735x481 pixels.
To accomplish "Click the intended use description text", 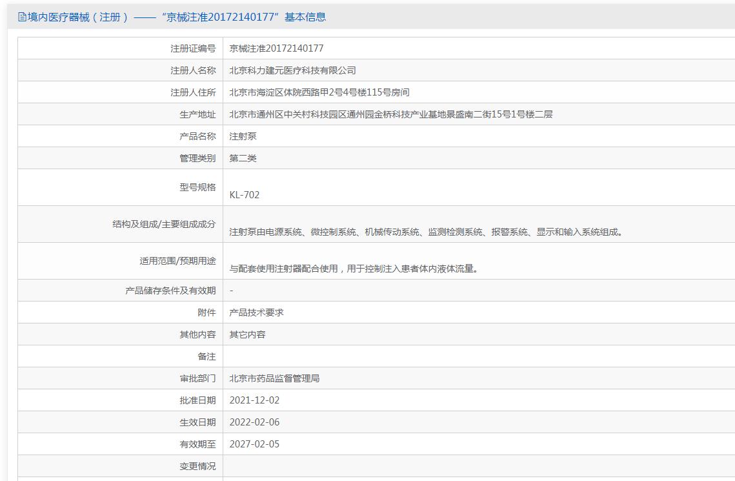I will pyautogui.click(x=354, y=269).
